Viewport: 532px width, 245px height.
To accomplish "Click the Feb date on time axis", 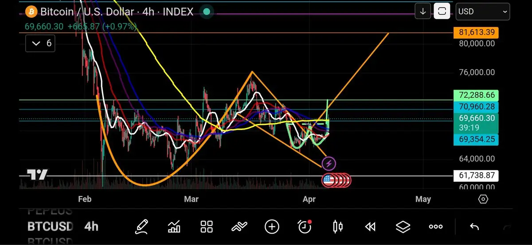I will (84, 199).
